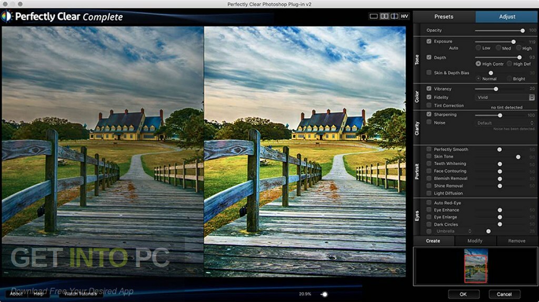This screenshot has width=539, height=302.
Task: Enable Auto Red-Eye checkbox
Action: tap(429, 203)
